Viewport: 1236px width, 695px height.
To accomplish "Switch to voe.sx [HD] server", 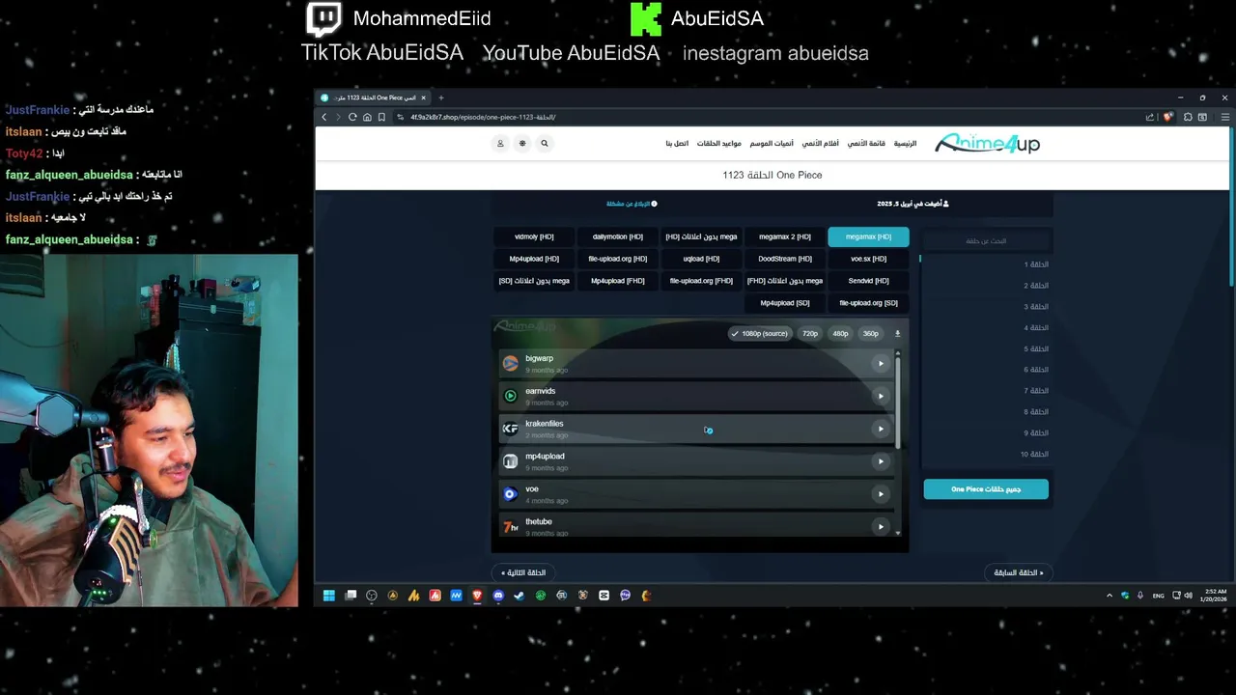I will [x=868, y=259].
